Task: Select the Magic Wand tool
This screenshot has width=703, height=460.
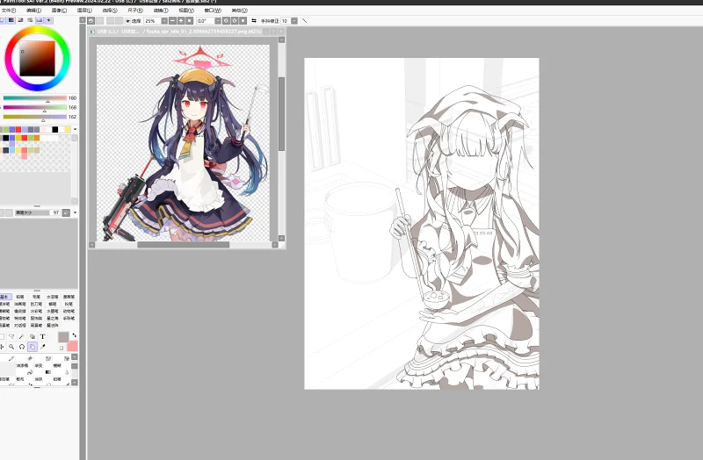Action: [x=21, y=336]
